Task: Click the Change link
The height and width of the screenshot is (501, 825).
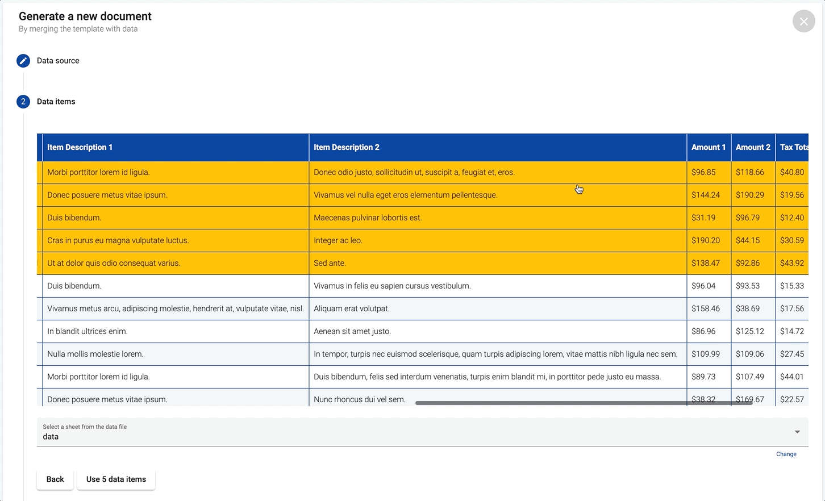Action: 786,454
